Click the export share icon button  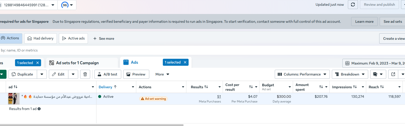pos(393,74)
